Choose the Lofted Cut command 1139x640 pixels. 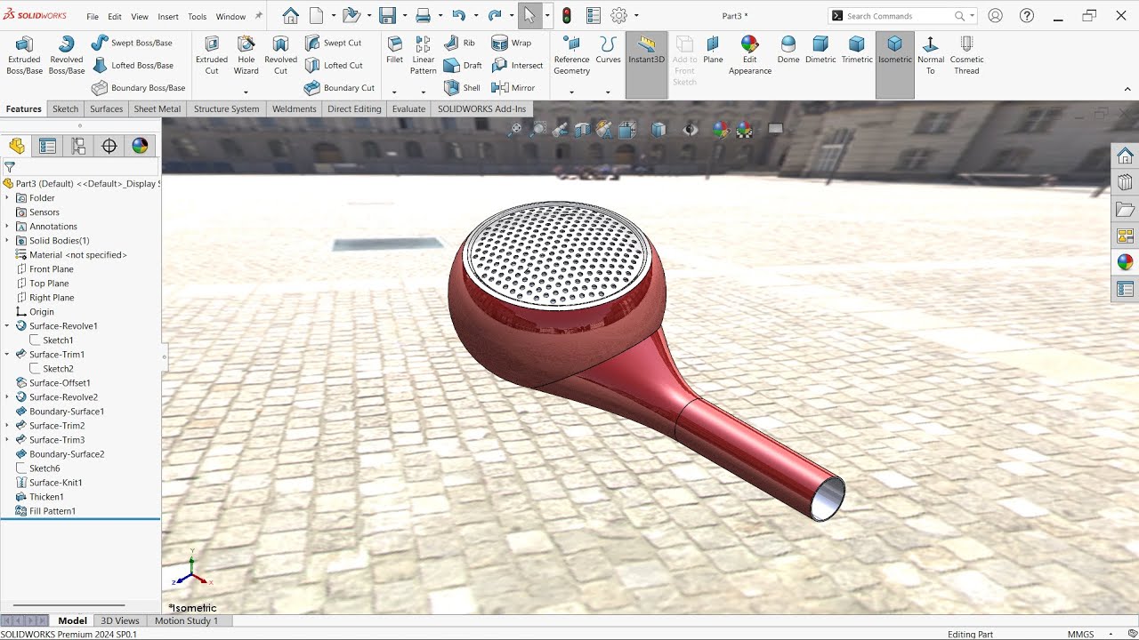pyautogui.click(x=334, y=65)
